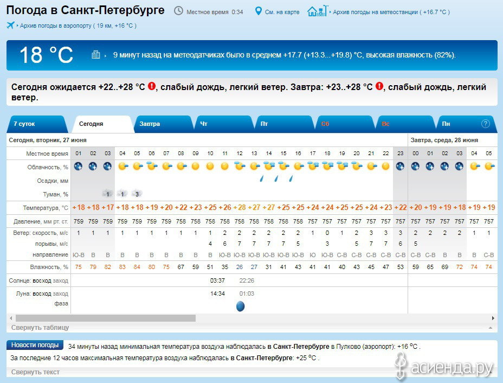The image size is (503, 383).
Task: Switch to the 7 суток tab
Action: pos(24,124)
